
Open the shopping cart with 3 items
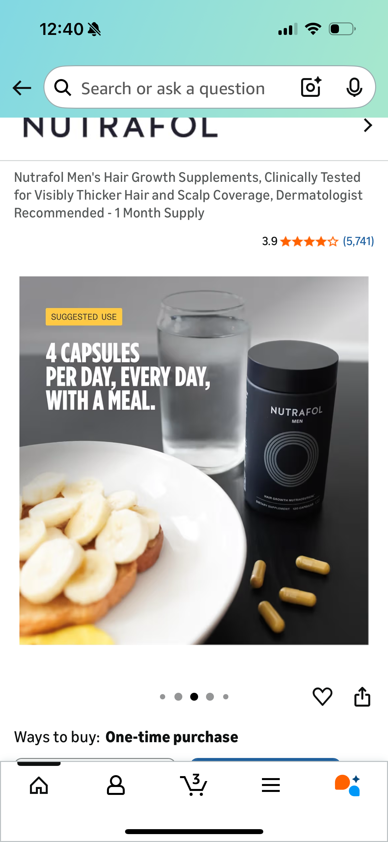194,785
